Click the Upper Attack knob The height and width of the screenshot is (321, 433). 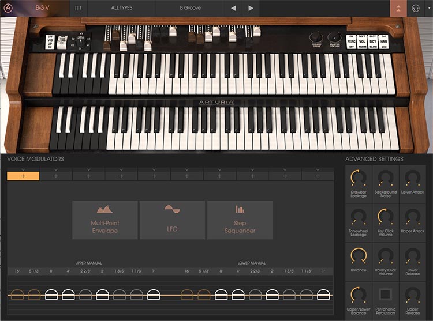413,217
